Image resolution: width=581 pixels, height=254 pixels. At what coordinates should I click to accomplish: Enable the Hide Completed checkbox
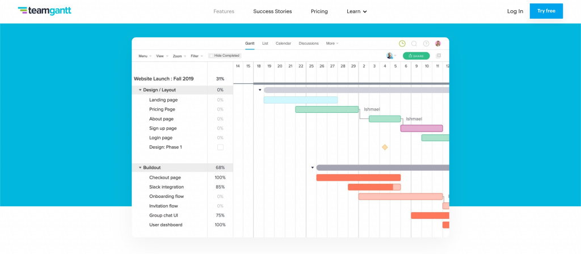tap(212, 56)
